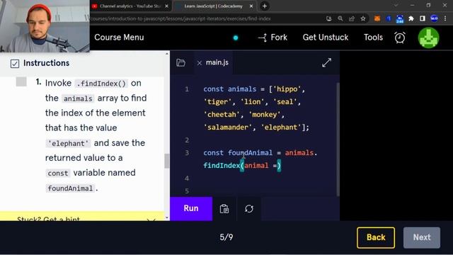Viewport: 453px width, 255px height.
Task: Click the 5/9 progress counter
Action: (x=226, y=237)
